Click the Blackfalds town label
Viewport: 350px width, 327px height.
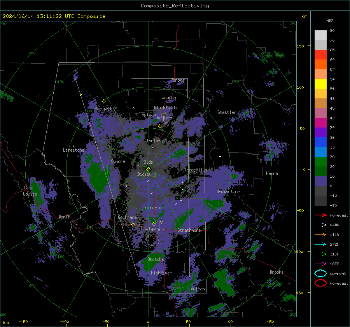[x=165, y=108]
